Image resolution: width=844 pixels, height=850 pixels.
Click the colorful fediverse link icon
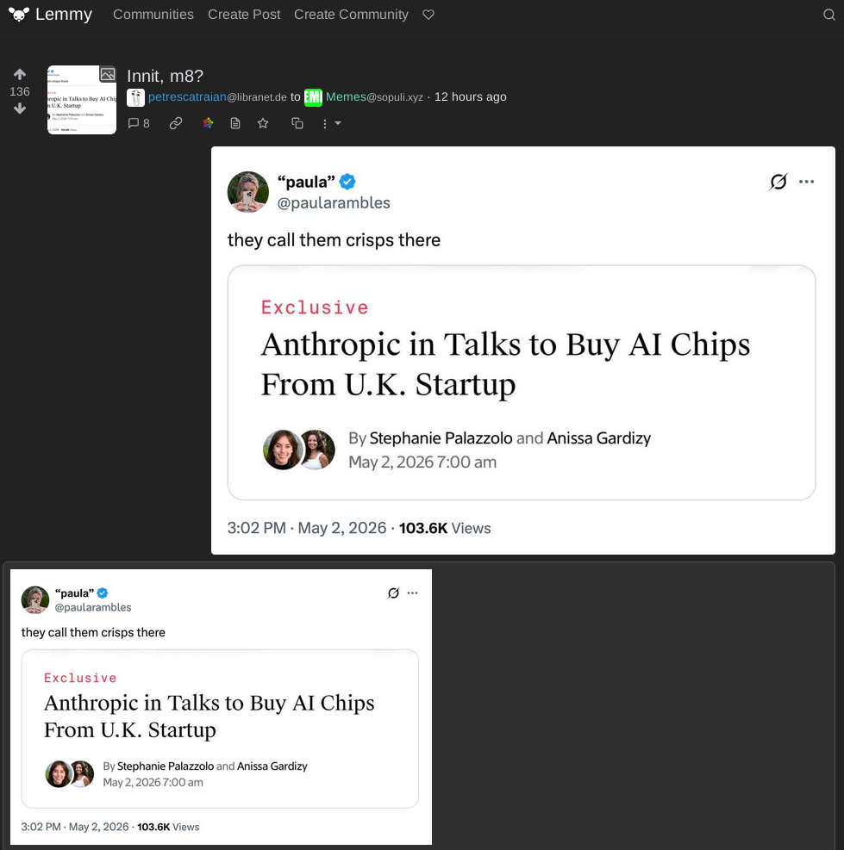click(x=208, y=124)
